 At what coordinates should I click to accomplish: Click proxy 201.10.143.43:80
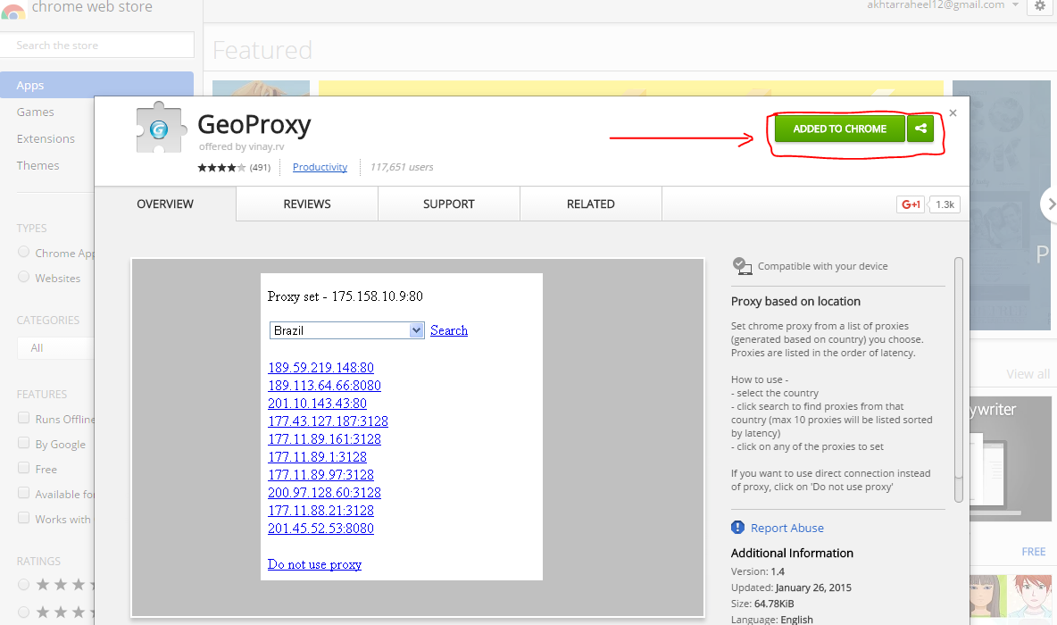click(318, 404)
